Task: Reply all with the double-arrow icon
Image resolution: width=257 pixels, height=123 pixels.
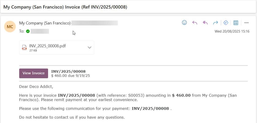Action: [x=205, y=23]
